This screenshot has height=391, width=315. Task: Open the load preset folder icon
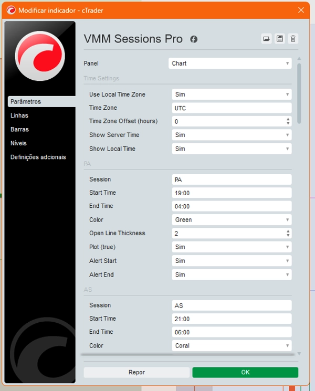coord(266,39)
